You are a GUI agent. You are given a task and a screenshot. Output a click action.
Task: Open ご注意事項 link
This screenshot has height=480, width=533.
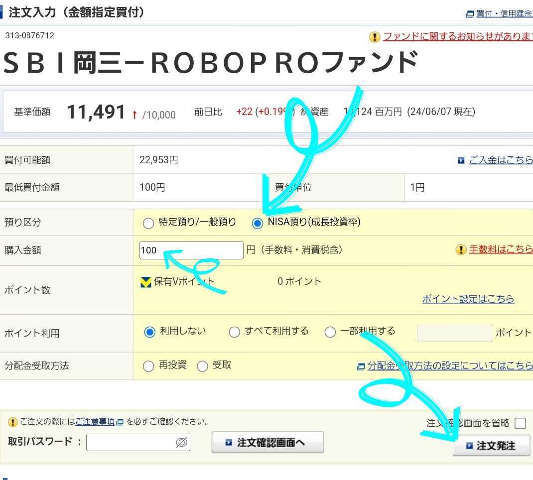pyautogui.click(x=95, y=422)
